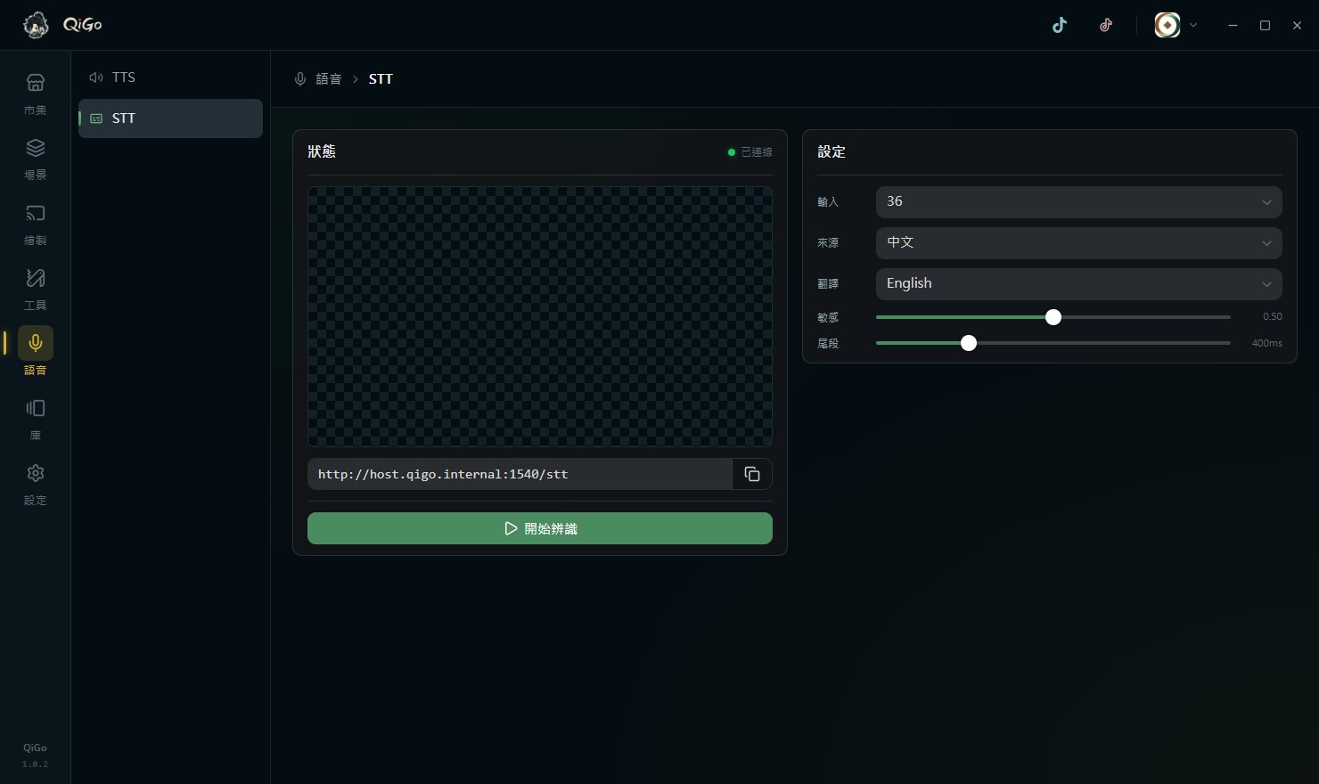
Task: Adjust the 尾段 tail duration slider
Action: [x=969, y=343]
